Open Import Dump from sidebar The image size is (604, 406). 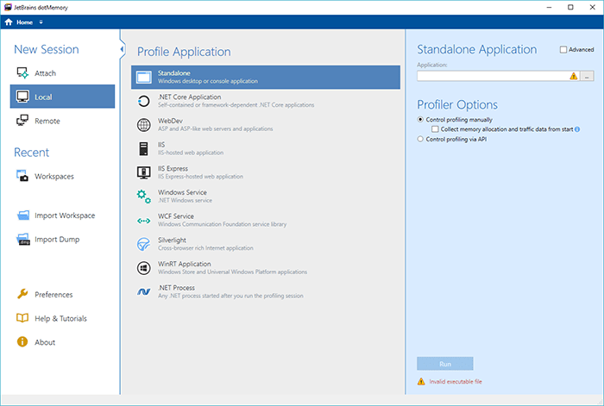coord(58,239)
